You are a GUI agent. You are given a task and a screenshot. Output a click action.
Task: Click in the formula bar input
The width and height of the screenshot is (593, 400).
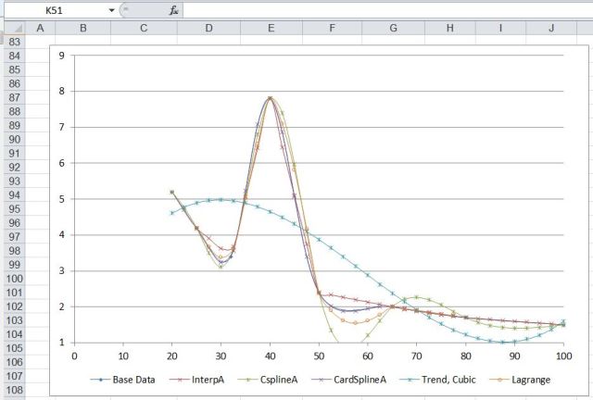(371, 10)
